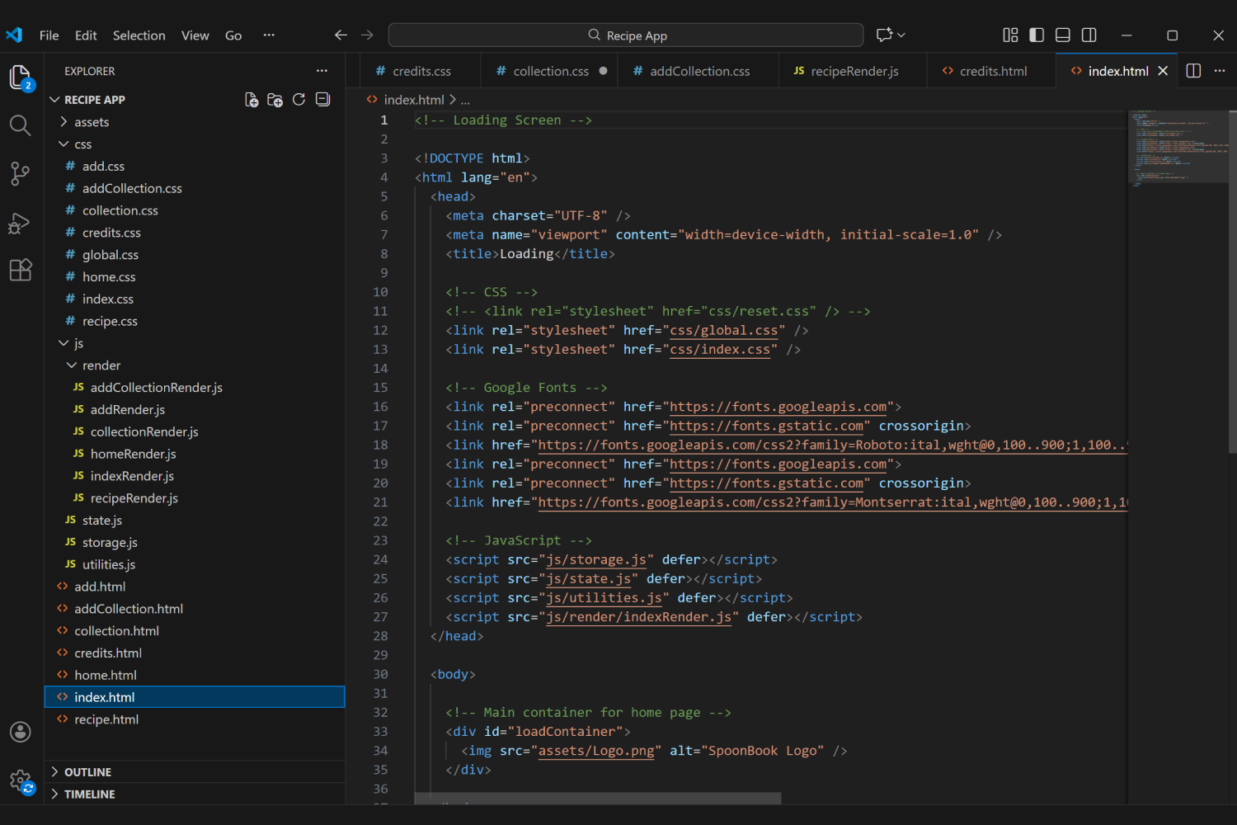Switch to the collection.css tab
The image size is (1237, 825).
click(548, 71)
